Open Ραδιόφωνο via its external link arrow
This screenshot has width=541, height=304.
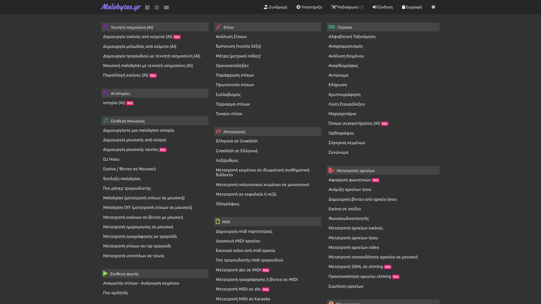tap(362, 7)
